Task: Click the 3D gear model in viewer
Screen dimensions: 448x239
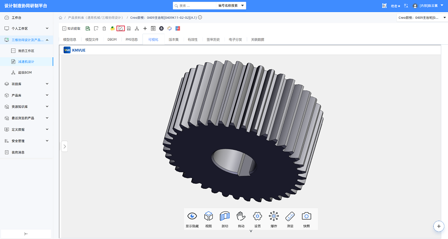Action: pos(244,131)
